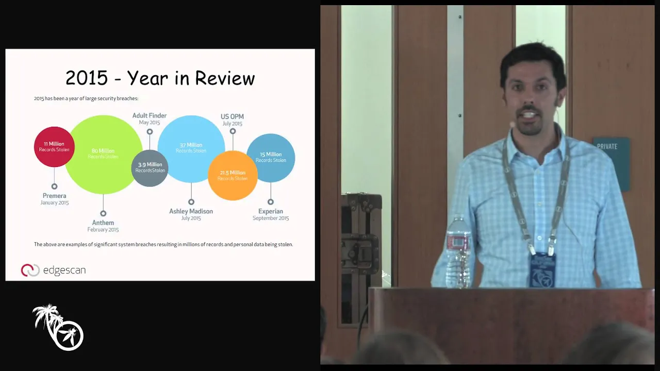This screenshot has height=371, width=660.
Task: Click the US OPM label
Action: pos(232,117)
